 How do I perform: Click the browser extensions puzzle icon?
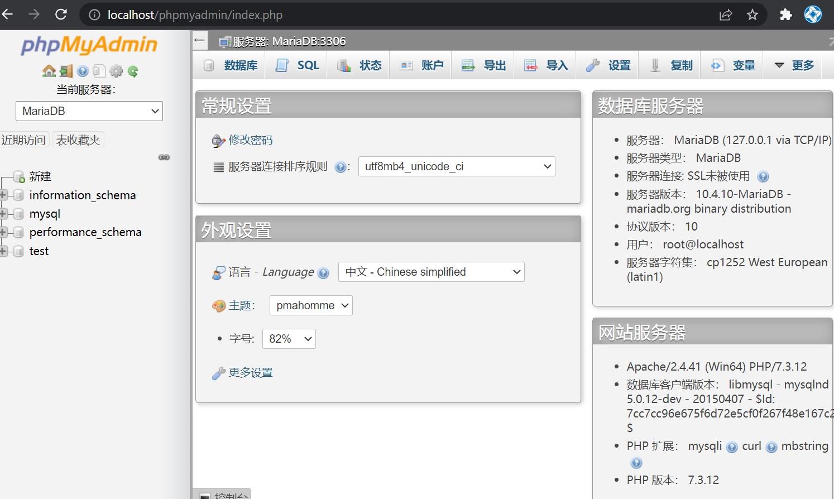(x=786, y=15)
